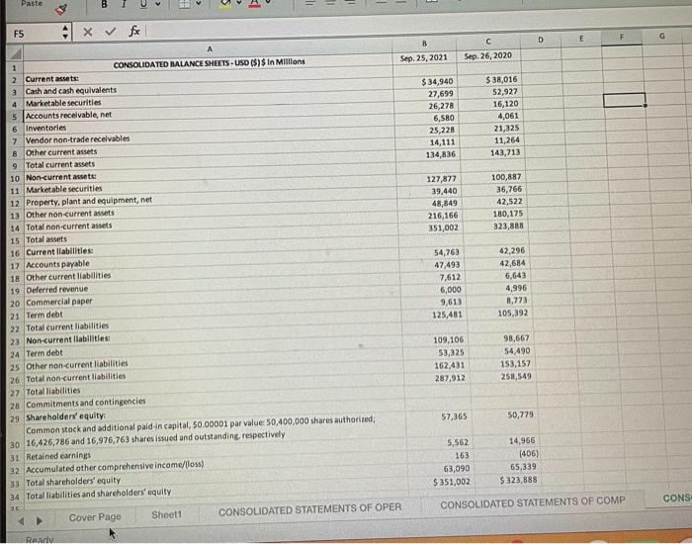Click the Enter checkmark in formula bar
The image size is (692, 544).
tap(110, 32)
